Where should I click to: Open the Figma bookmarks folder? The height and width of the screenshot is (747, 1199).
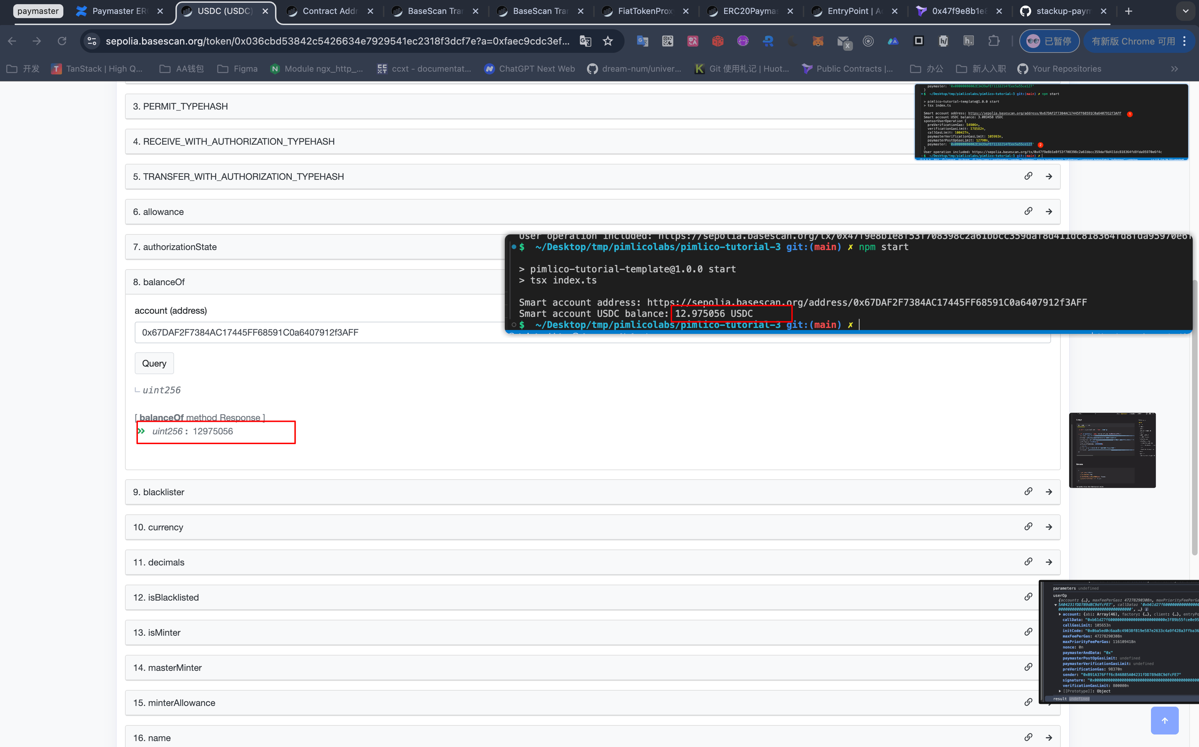click(238, 69)
